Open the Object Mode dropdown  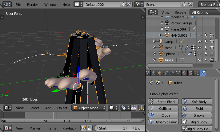point(89,108)
